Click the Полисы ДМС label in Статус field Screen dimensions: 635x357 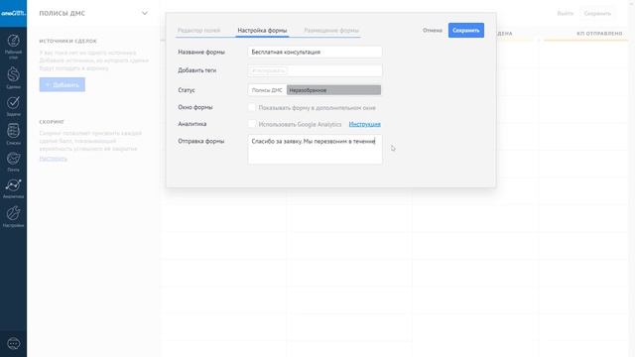coord(267,90)
